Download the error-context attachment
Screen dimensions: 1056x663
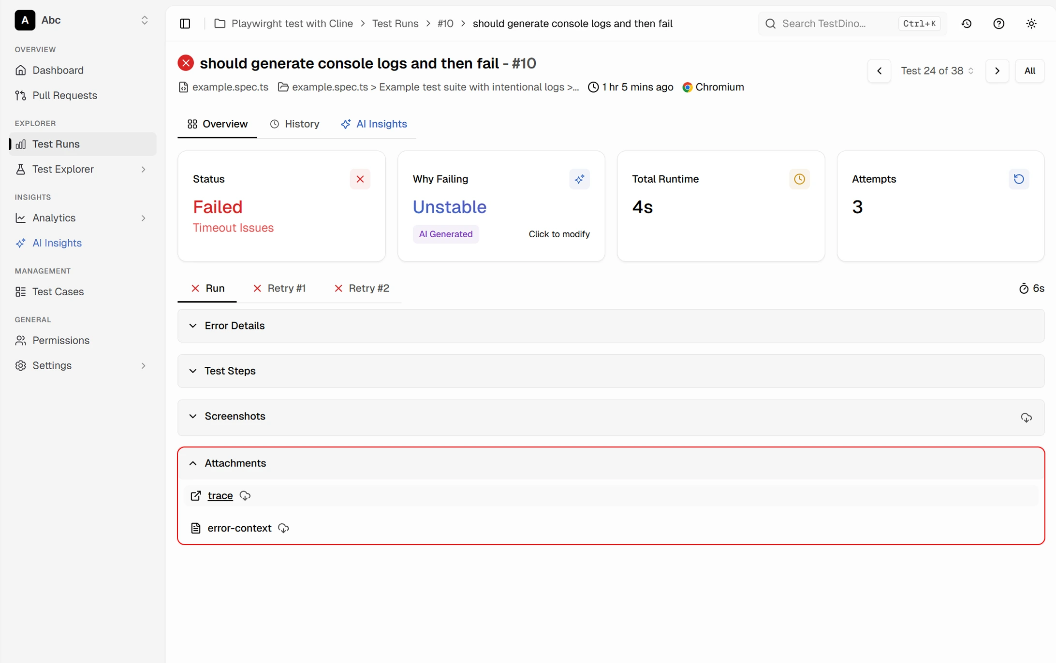[284, 528]
